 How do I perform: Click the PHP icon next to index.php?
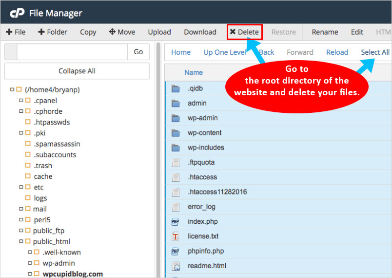point(176,221)
